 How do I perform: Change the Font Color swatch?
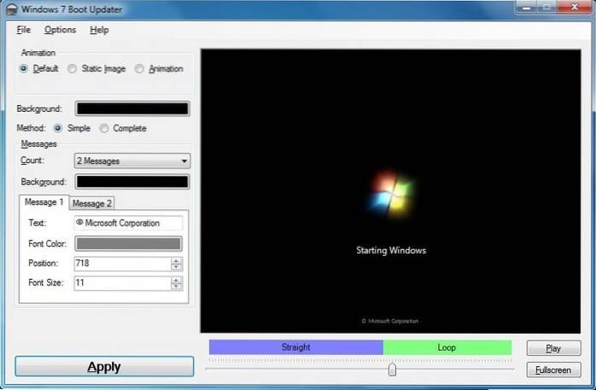[x=128, y=243]
